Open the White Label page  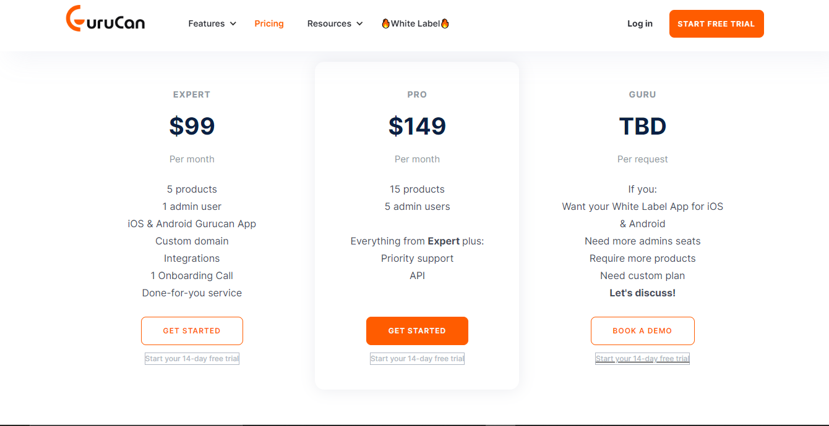tap(415, 23)
